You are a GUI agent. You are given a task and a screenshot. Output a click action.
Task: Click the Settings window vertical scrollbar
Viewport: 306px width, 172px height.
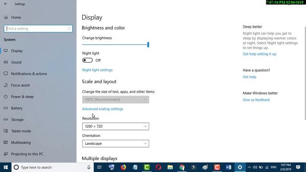pos(305,73)
